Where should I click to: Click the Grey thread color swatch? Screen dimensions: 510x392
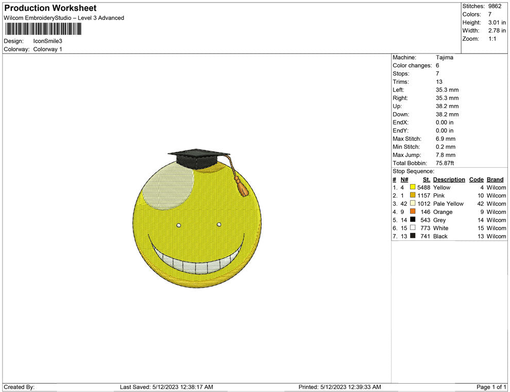tap(413, 220)
